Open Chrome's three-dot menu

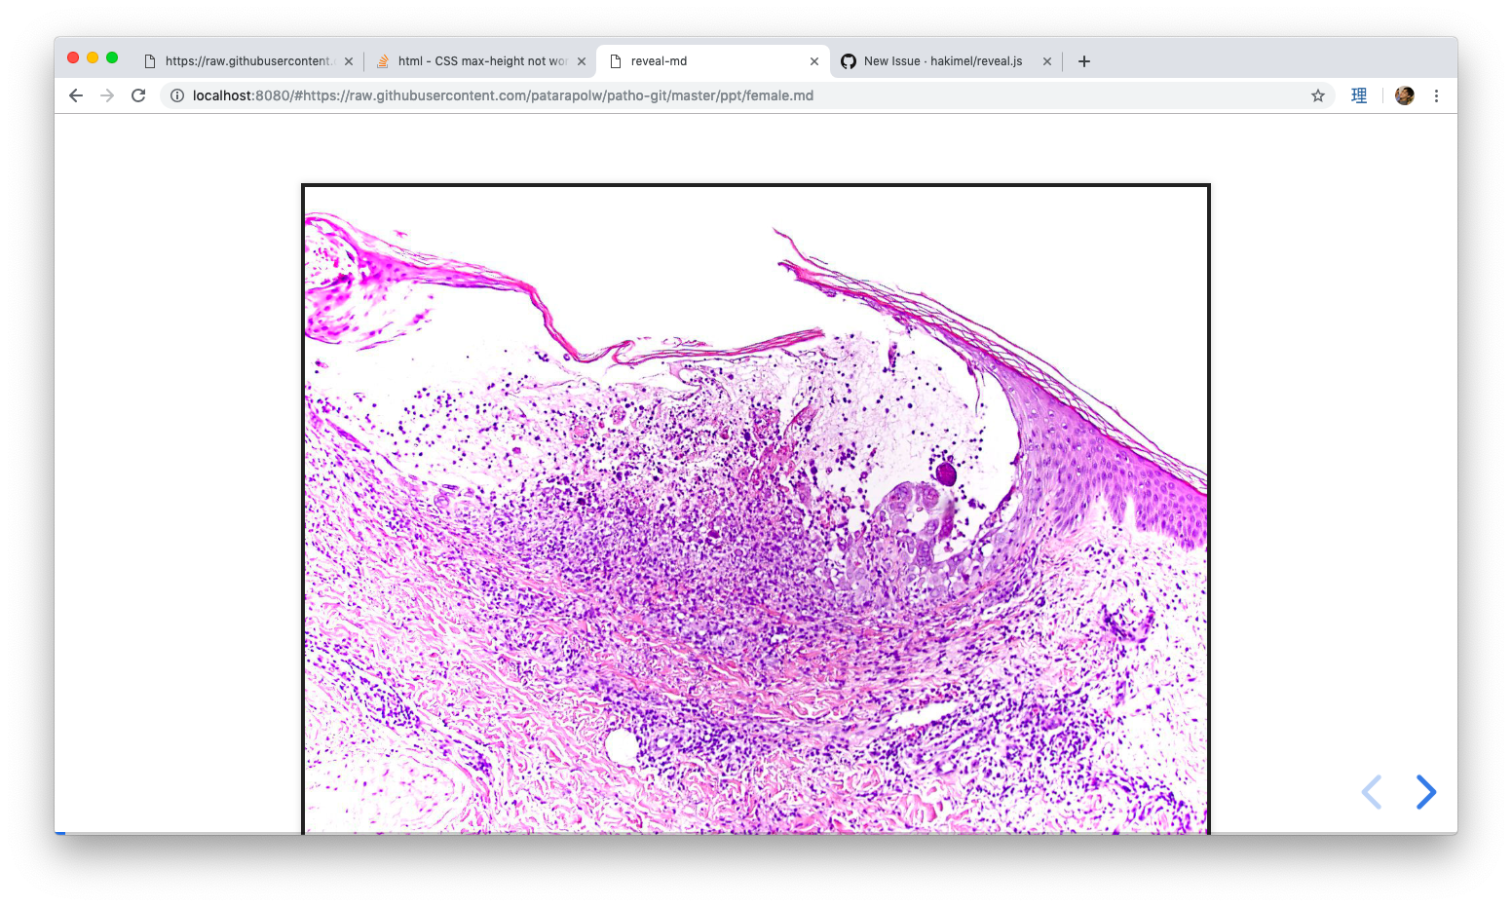1436,95
